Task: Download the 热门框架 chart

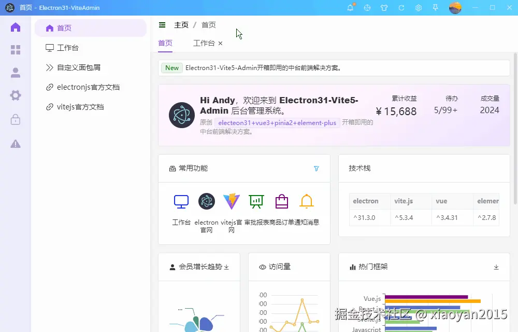Action: coord(496,267)
